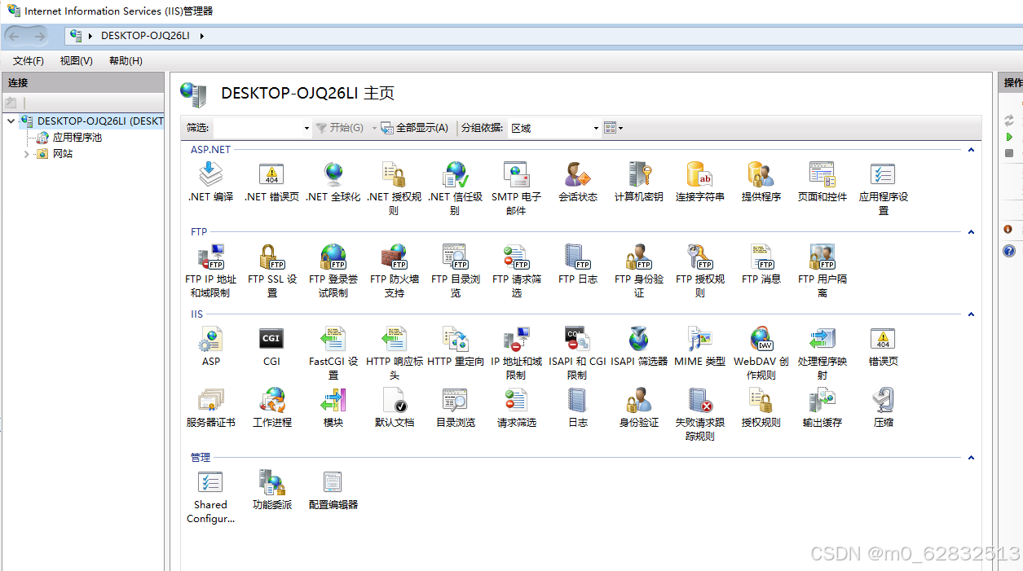The height and width of the screenshot is (571, 1023).
Task: Open the ISAPI 筛选器 feature
Action: click(x=638, y=346)
